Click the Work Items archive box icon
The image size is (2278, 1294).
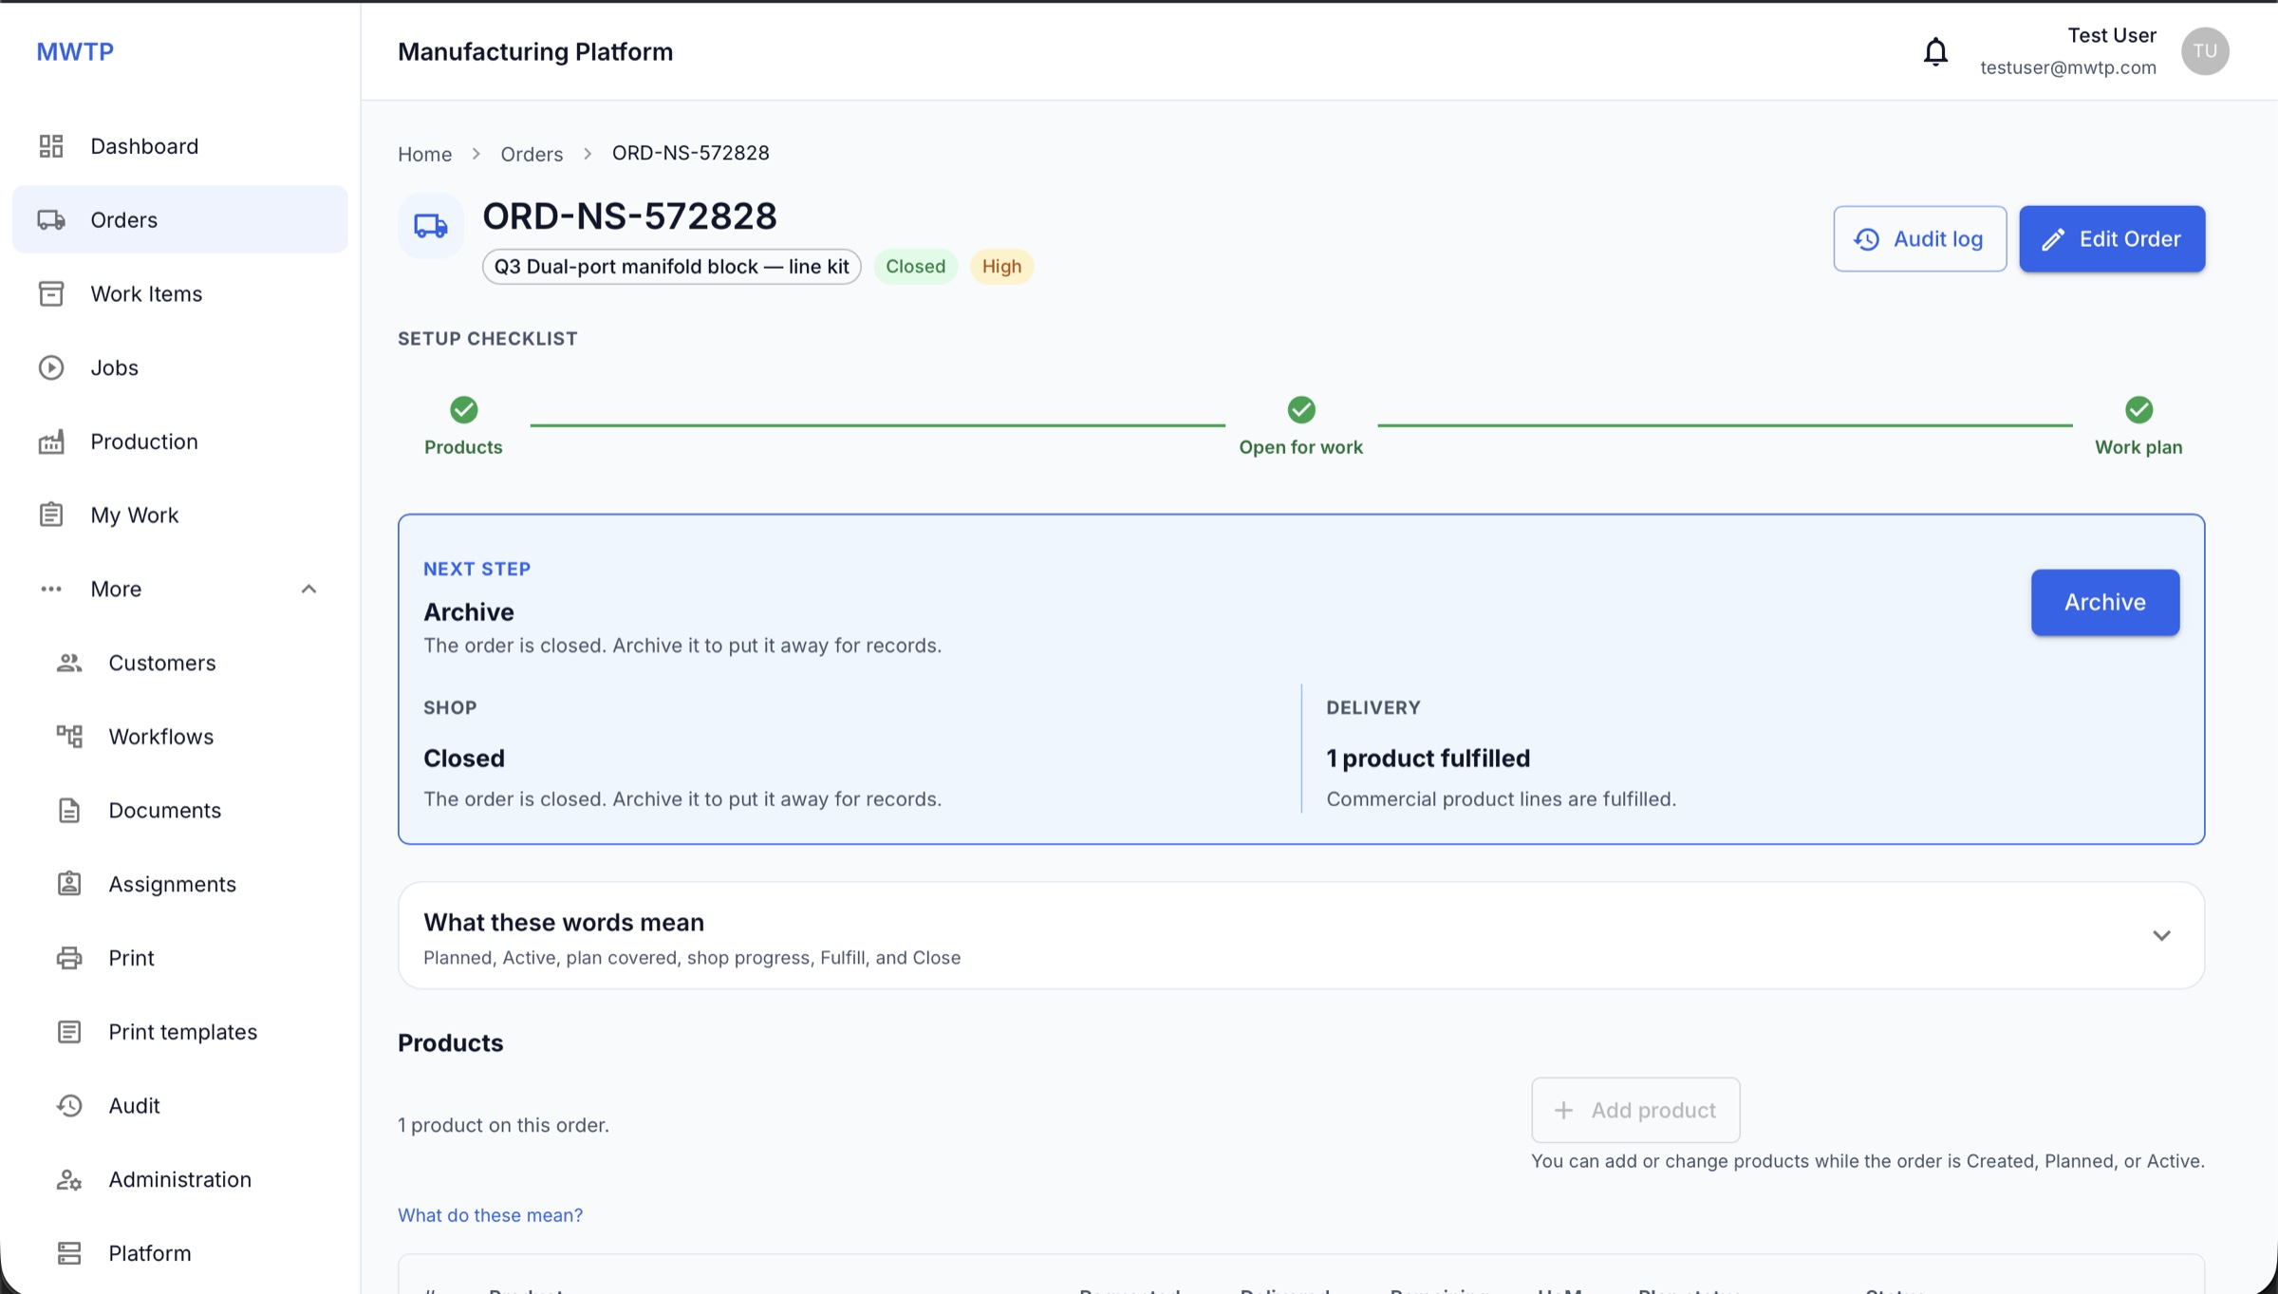tap(51, 294)
